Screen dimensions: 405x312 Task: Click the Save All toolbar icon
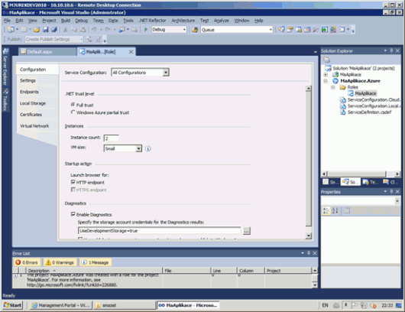coord(54,30)
